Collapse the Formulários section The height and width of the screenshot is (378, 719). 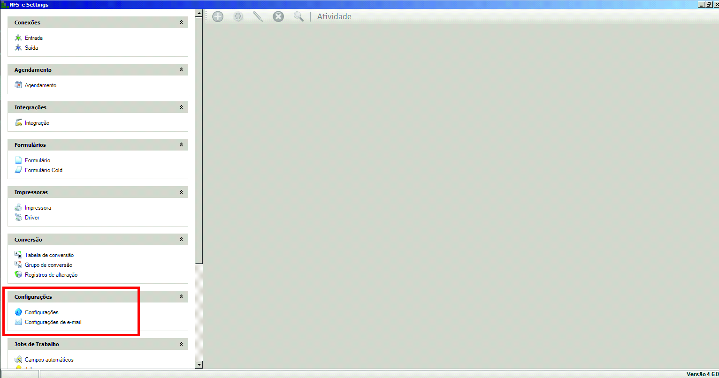pyautogui.click(x=181, y=145)
